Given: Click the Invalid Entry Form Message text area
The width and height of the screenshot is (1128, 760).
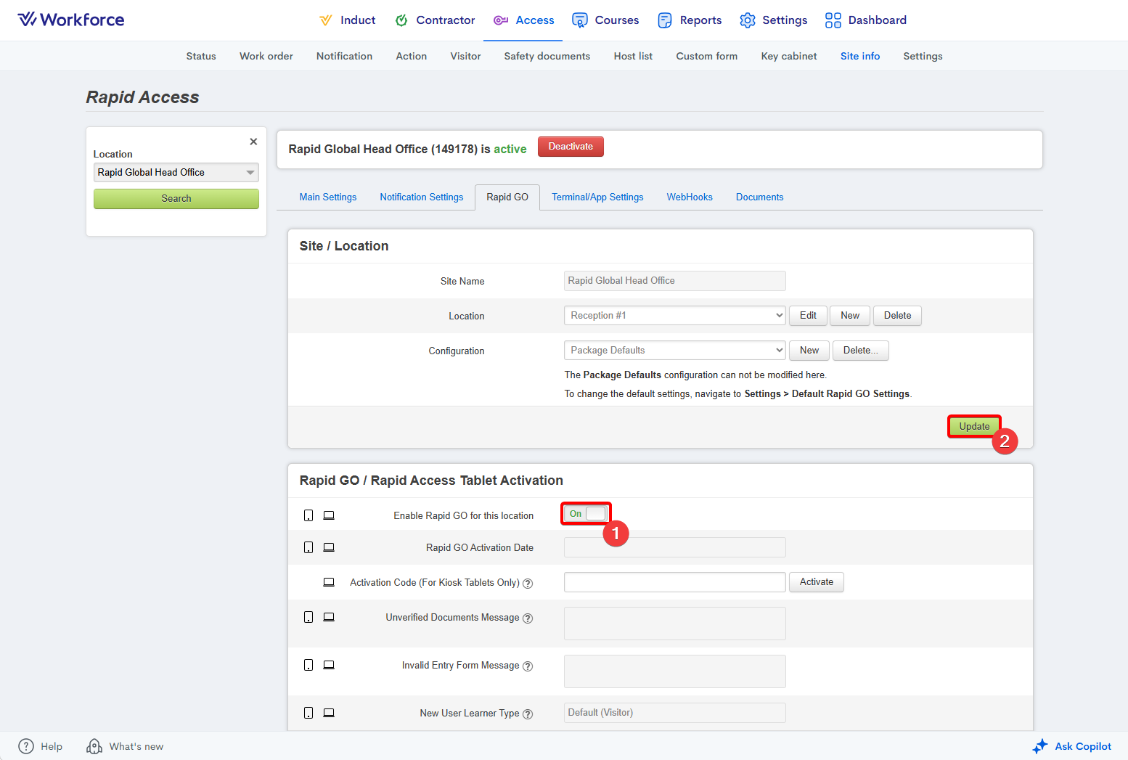Looking at the screenshot, I should pyautogui.click(x=675, y=671).
